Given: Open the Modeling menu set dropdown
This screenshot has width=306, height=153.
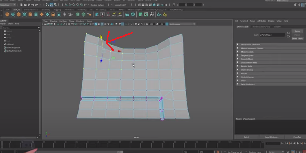Looking at the screenshot, I should pos(8,5).
